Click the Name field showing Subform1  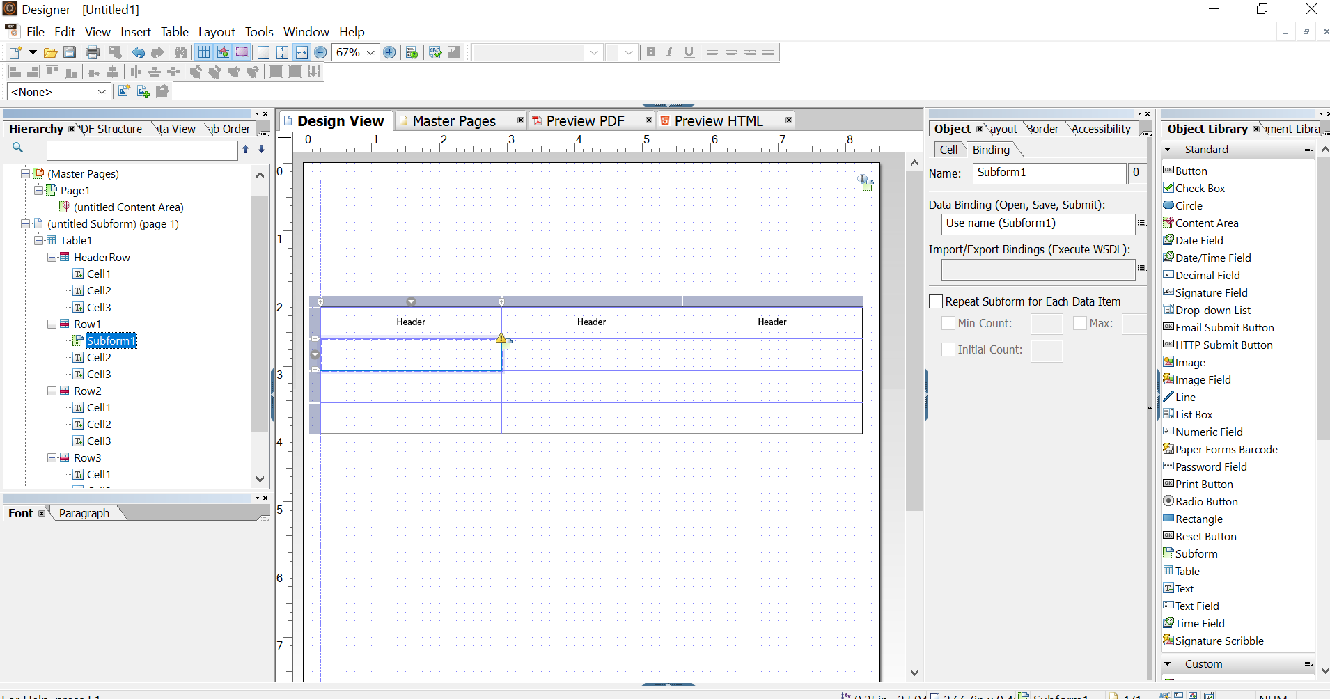pyautogui.click(x=1048, y=173)
